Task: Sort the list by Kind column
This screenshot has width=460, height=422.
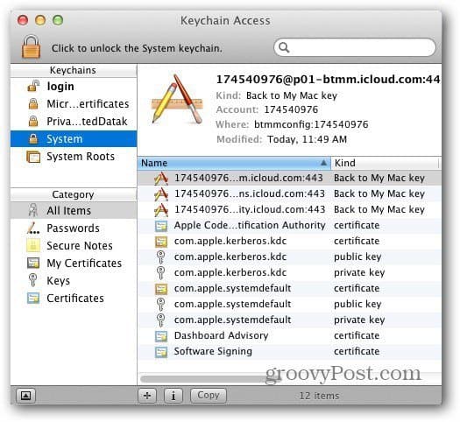Action: 386,163
